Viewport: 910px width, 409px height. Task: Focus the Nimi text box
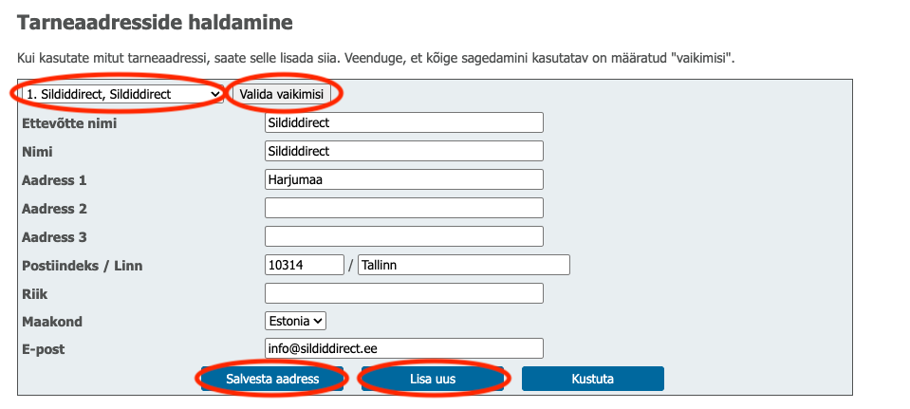pos(403,151)
